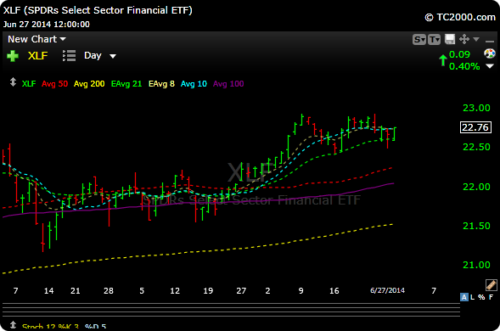Click the 14 date axis label
Image resolution: width=500 pixels, height=331 pixels.
pyautogui.click(x=48, y=291)
